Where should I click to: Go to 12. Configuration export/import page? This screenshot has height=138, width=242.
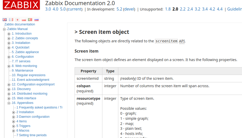[33, 84]
